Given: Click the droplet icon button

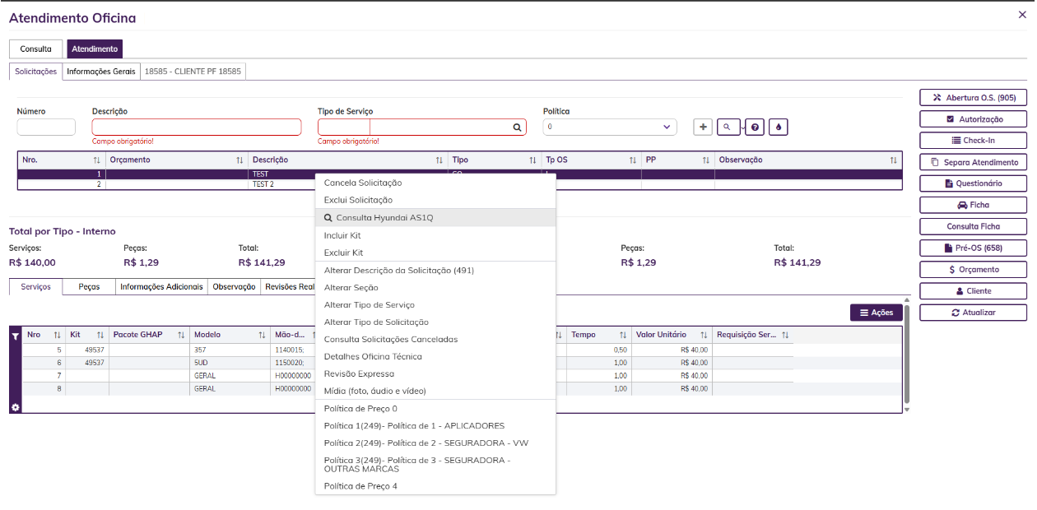Looking at the screenshot, I should point(779,128).
